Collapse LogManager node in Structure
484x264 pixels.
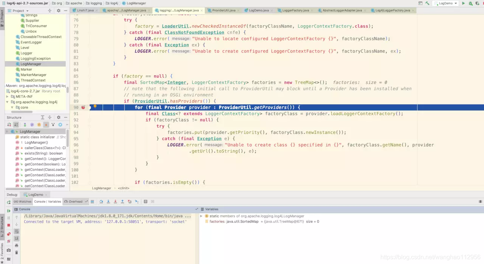tap(7, 132)
